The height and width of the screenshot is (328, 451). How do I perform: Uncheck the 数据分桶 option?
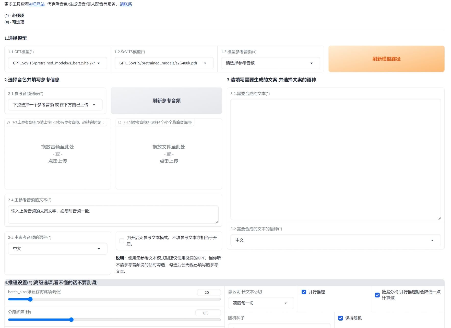(377, 295)
